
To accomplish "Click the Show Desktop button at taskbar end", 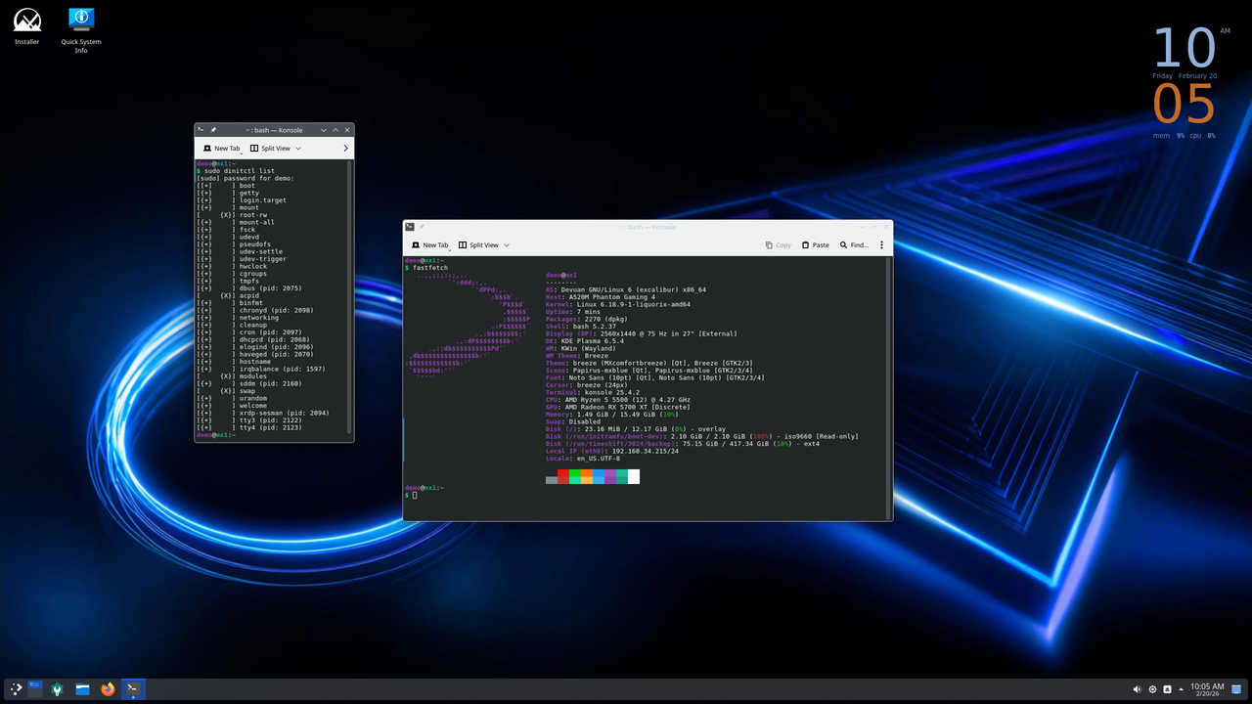I will pyautogui.click(x=1234, y=689).
